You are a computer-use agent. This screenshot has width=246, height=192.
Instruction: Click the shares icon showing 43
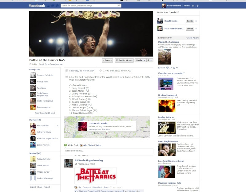(x=174, y=68)
